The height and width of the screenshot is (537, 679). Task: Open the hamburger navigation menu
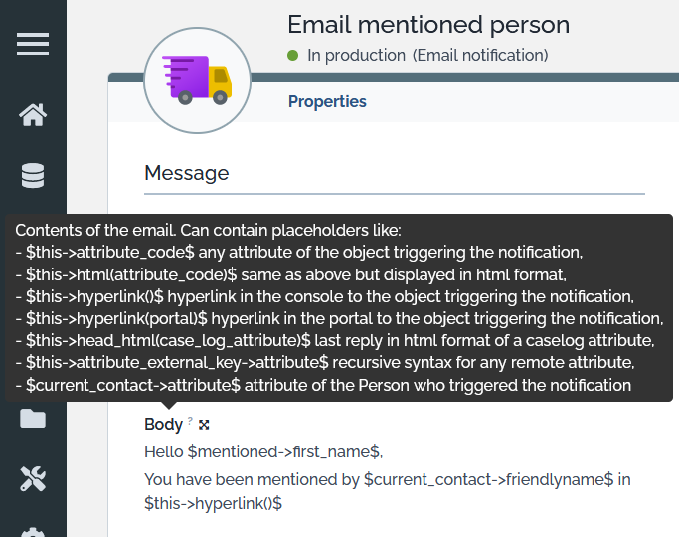33,44
